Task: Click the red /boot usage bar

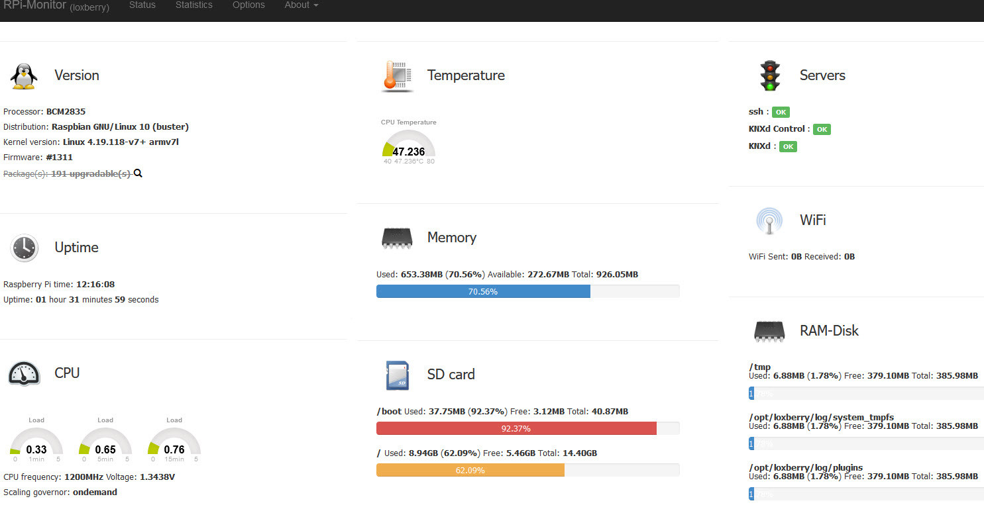Action: pos(516,428)
